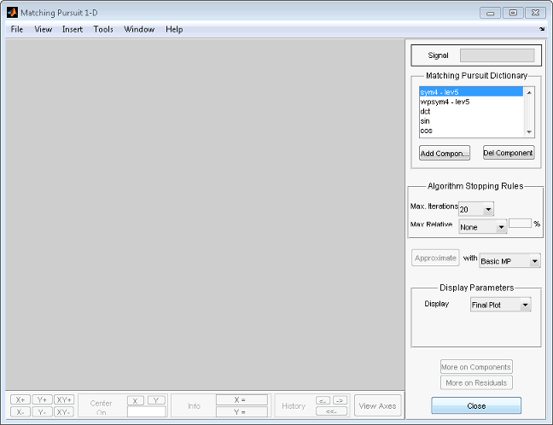Image resolution: width=553 pixels, height=425 pixels.
Task: Click History forward arrow -> button
Action: coord(340,400)
